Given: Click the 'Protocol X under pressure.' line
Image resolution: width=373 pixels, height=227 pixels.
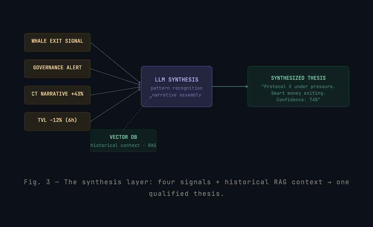Looking at the screenshot, I should coord(298,87).
